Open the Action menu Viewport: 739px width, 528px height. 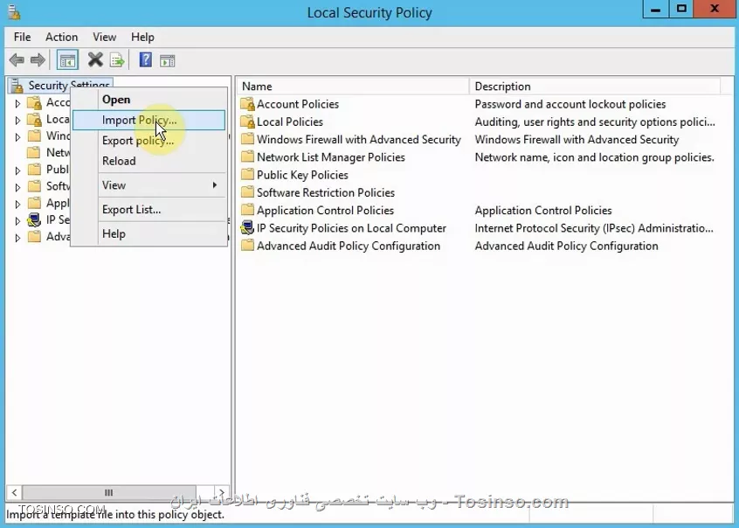[61, 37]
